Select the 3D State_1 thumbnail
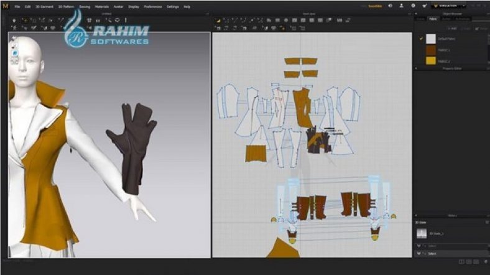Viewport: 490px width, 275px height. pos(422,233)
